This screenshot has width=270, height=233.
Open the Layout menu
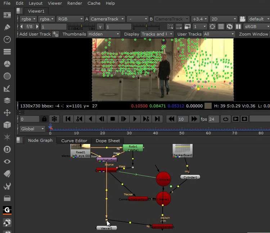pos(36,3)
